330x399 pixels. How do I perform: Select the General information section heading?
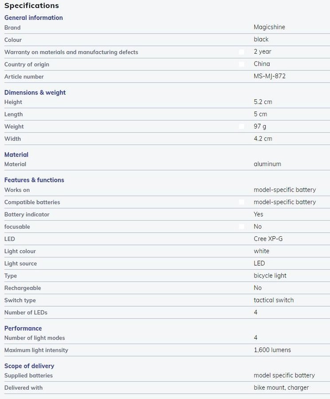point(34,18)
